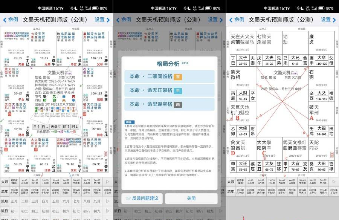Choose 起限前(童限) on colored chart screen
This screenshot has width=339, height=220.
tap(14, 182)
